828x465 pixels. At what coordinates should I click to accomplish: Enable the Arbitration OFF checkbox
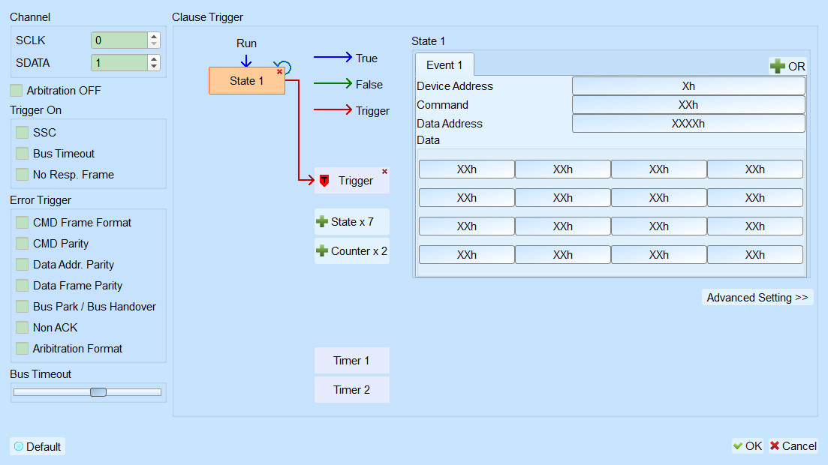pos(17,90)
